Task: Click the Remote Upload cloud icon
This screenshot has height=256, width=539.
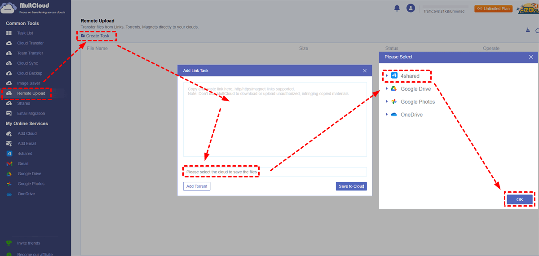Action: coord(9,93)
